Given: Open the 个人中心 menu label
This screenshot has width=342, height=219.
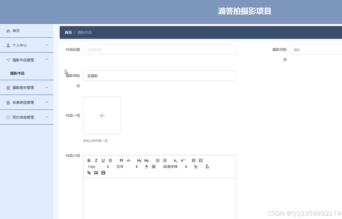Looking at the screenshot, I should point(20,45).
